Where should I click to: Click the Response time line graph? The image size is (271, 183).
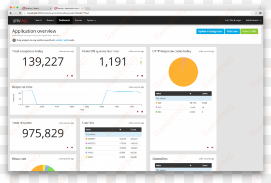[82, 98]
